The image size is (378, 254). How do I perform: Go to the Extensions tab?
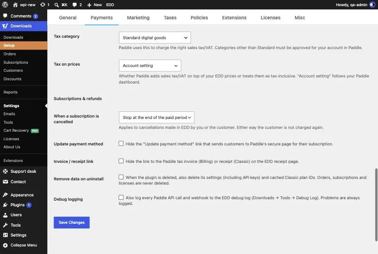(234, 17)
